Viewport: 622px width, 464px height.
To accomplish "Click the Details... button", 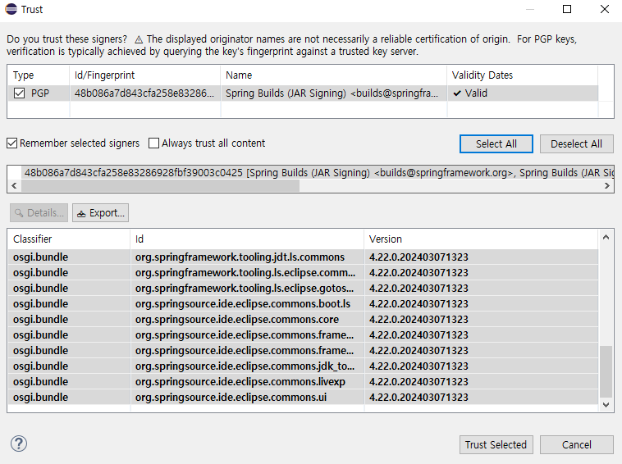I will pos(39,213).
